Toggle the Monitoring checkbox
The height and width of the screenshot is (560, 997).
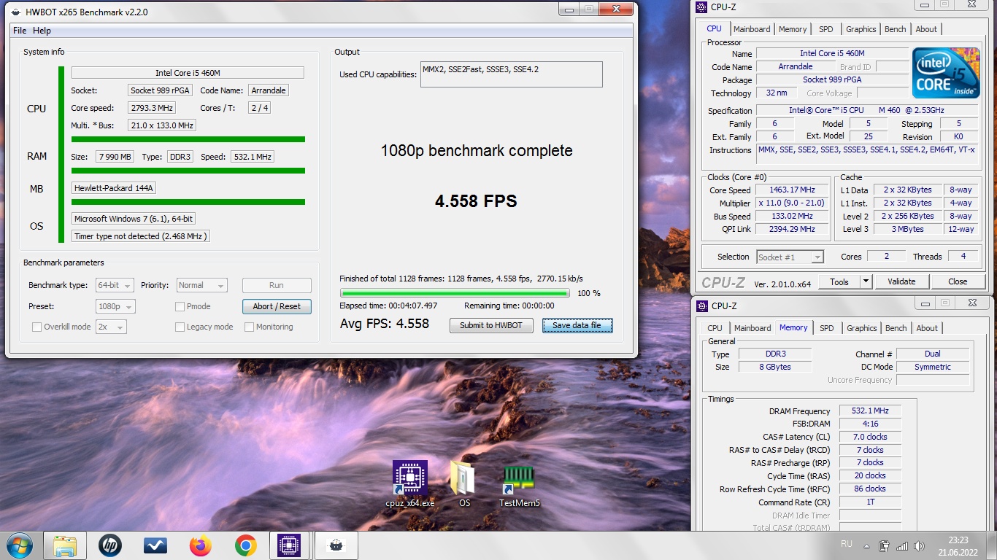[x=249, y=327]
